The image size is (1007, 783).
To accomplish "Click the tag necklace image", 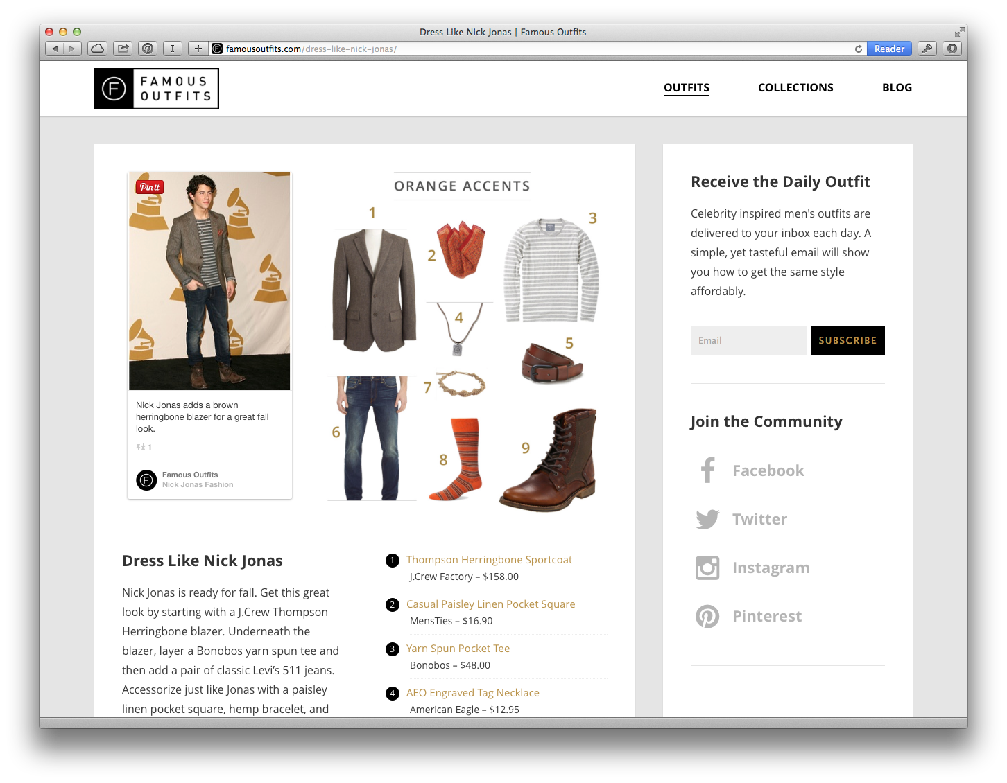I will coord(458,330).
